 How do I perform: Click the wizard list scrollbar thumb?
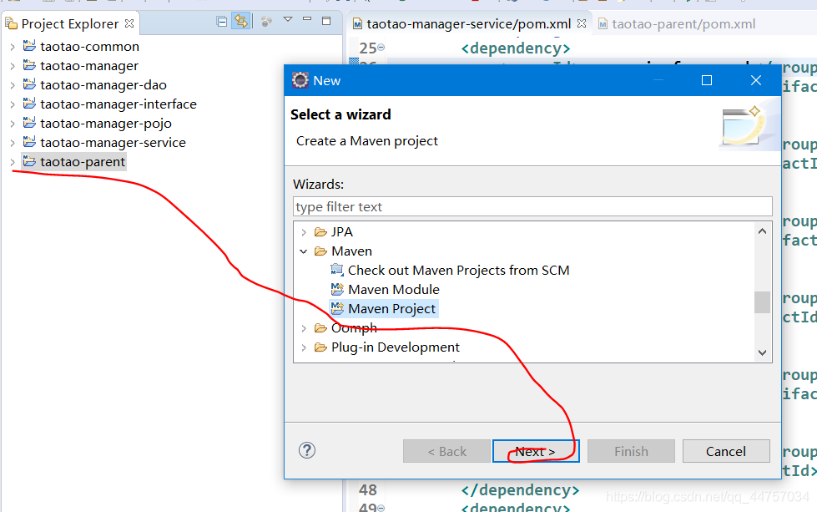(x=762, y=302)
